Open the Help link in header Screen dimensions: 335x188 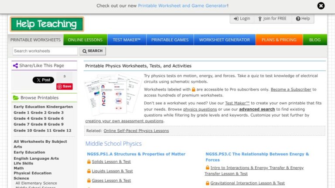pyautogui.click(x=303, y=19)
